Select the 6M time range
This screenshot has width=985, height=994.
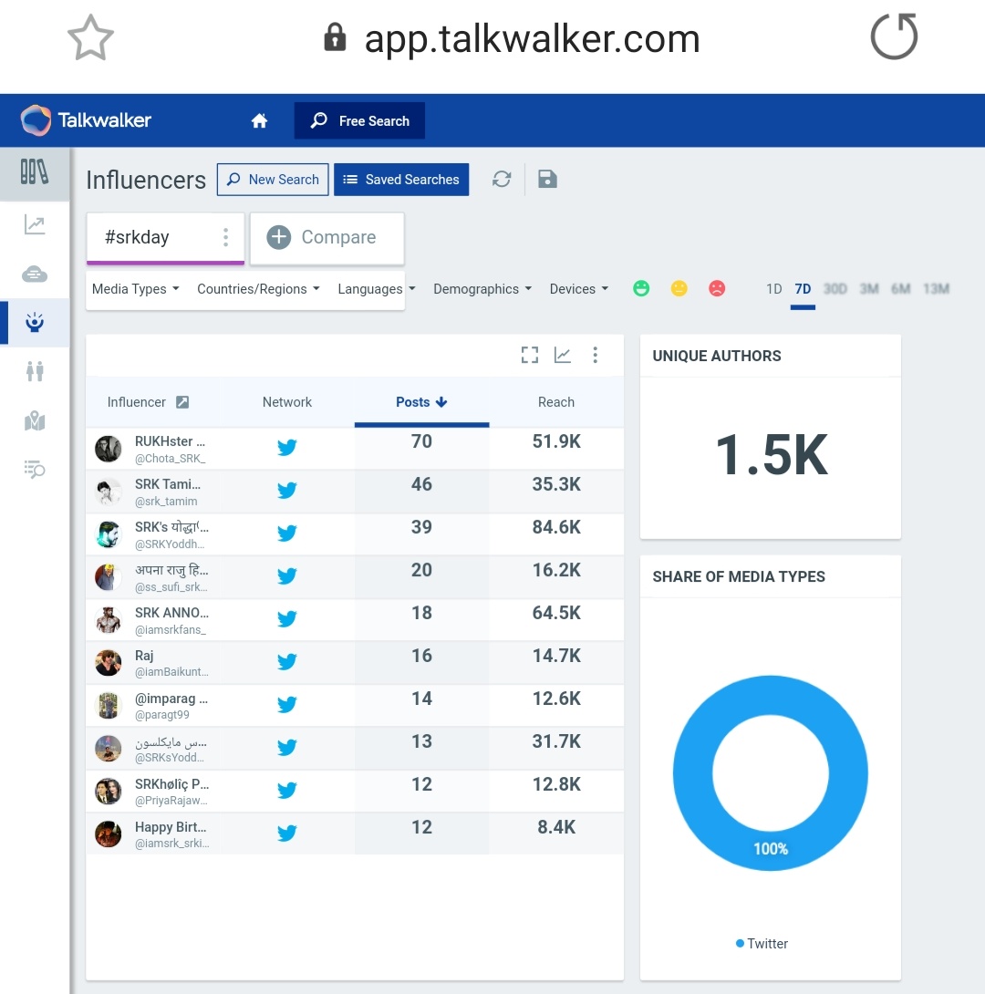click(901, 289)
